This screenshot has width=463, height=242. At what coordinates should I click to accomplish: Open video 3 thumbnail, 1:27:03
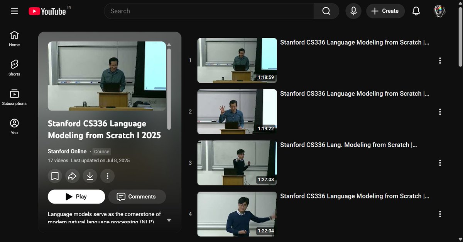tap(237, 163)
